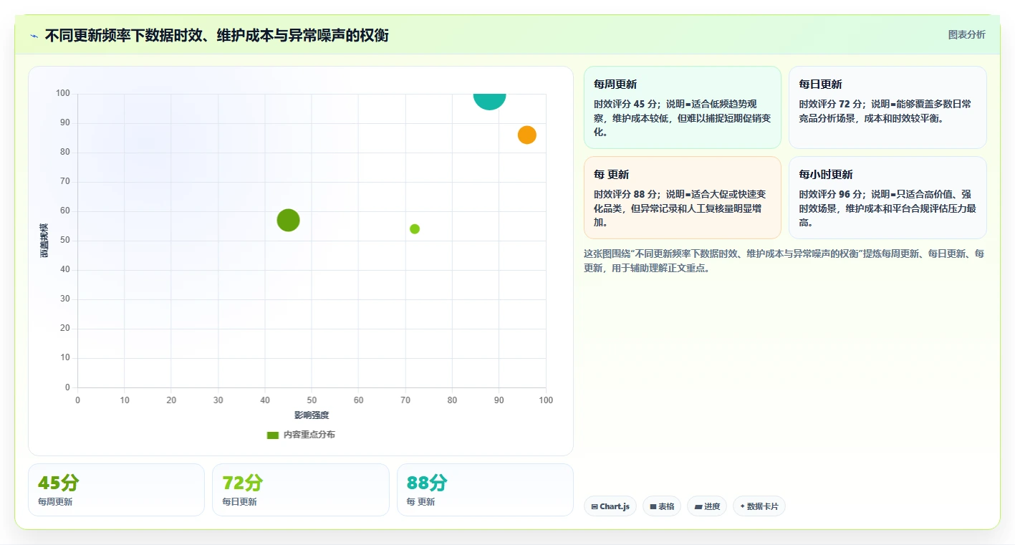Click the lightning icon beside the title

[34, 36]
